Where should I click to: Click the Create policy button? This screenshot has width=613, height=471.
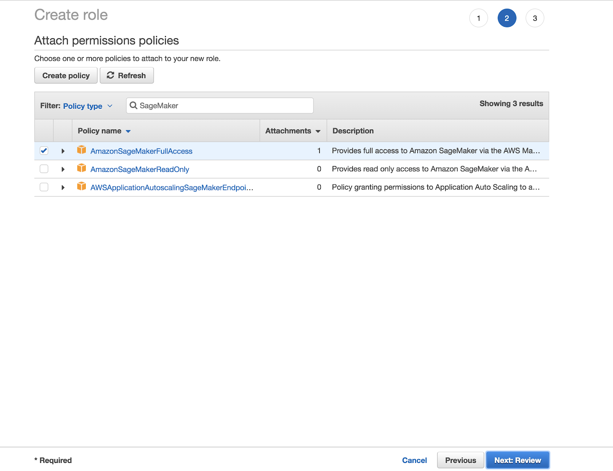tap(66, 75)
